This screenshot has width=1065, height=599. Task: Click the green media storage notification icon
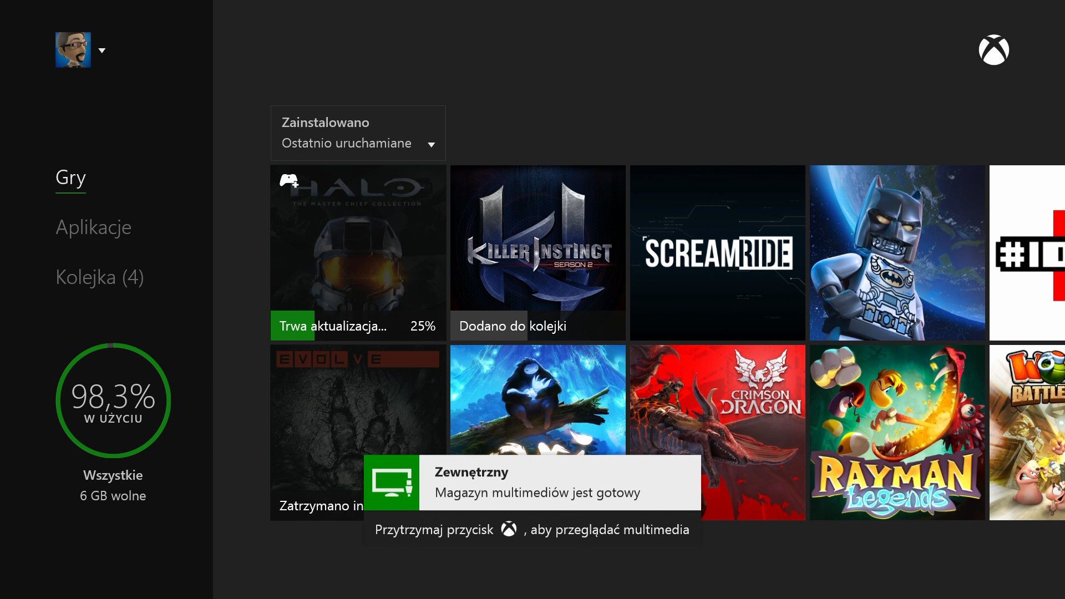pos(392,483)
